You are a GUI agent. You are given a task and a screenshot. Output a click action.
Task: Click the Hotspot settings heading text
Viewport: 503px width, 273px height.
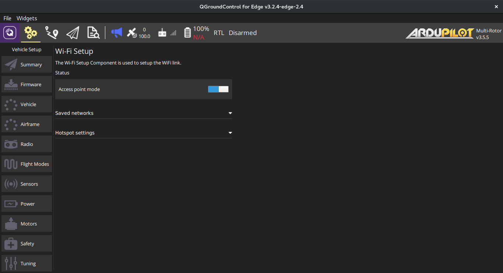coord(75,133)
